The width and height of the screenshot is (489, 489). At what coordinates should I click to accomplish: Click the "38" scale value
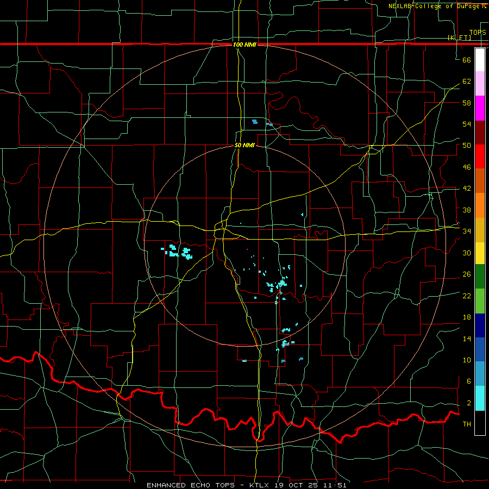pos(467,210)
